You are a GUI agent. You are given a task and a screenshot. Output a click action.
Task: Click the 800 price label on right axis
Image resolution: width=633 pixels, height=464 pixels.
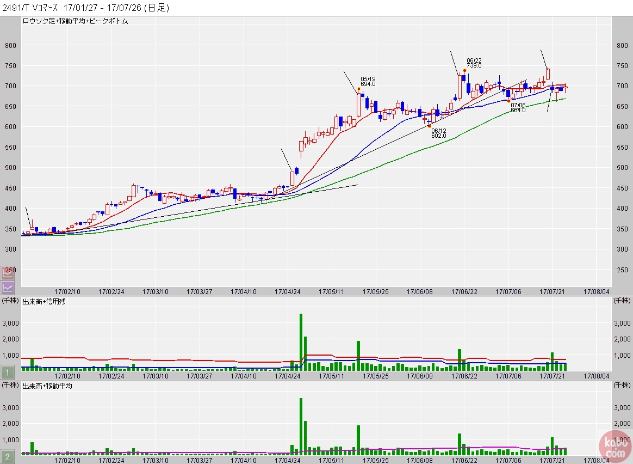[622, 45]
